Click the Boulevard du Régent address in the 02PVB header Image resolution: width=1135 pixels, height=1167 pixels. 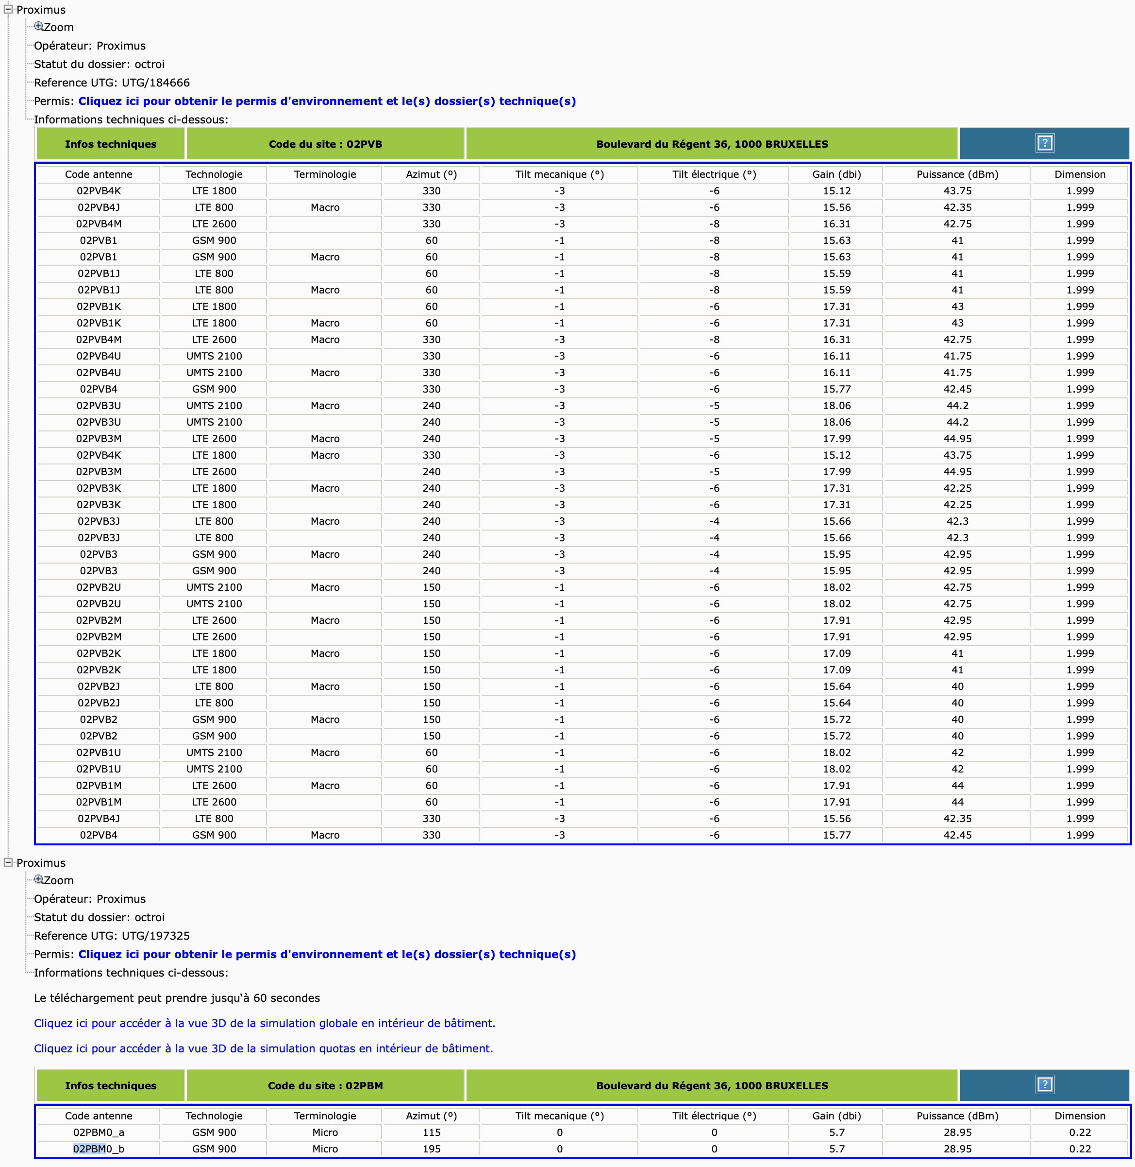712,144
